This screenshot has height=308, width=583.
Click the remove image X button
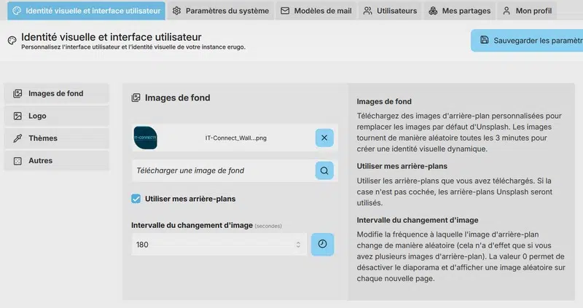click(x=324, y=138)
